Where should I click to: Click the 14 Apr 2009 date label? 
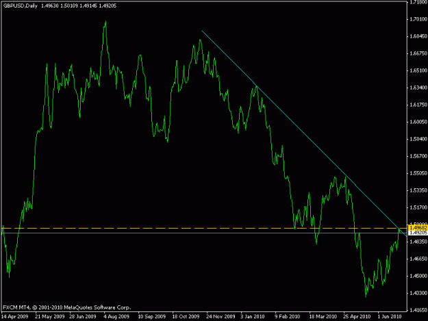(15, 317)
